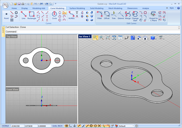Open the Style dropdown menu
The image size is (182, 128).
tap(173, 8)
